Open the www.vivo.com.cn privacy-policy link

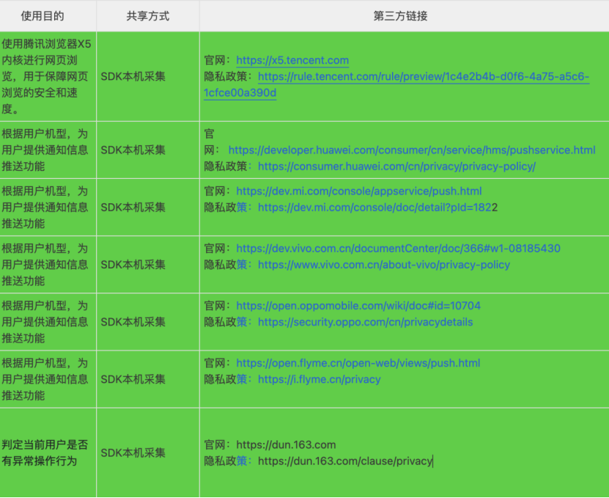(384, 265)
